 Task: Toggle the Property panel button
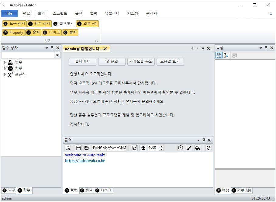tap(14, 33)
